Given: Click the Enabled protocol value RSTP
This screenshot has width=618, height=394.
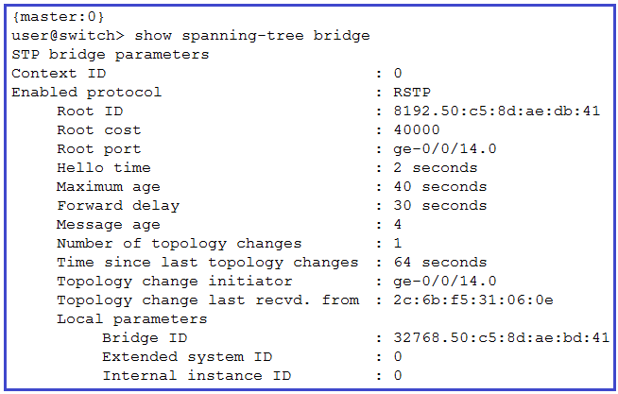Looking at the screenshot, I should coord(412,92).
